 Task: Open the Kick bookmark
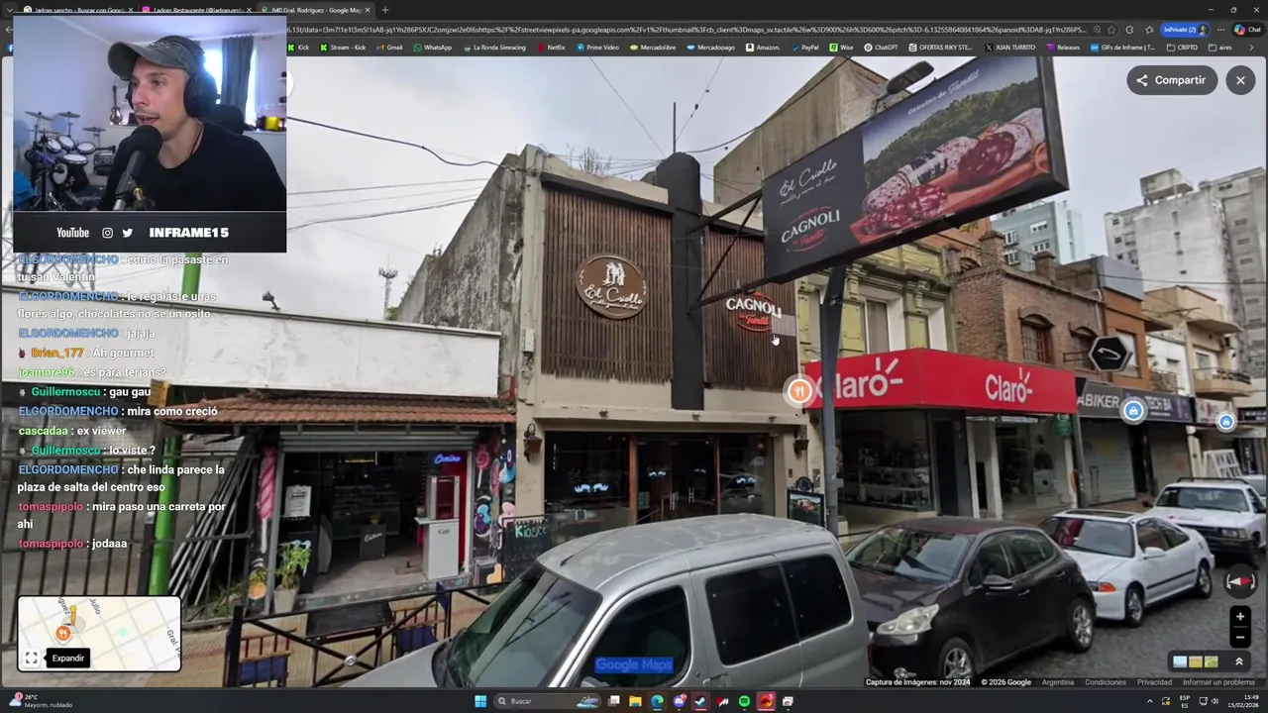pos(298,47)
